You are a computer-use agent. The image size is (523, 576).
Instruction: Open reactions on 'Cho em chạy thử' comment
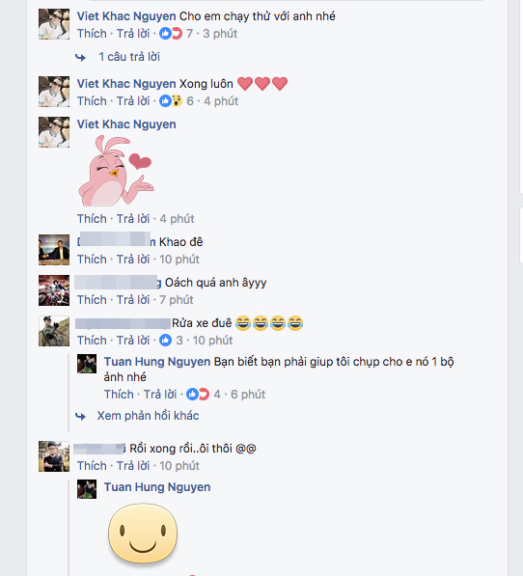(x=176, y=34)
